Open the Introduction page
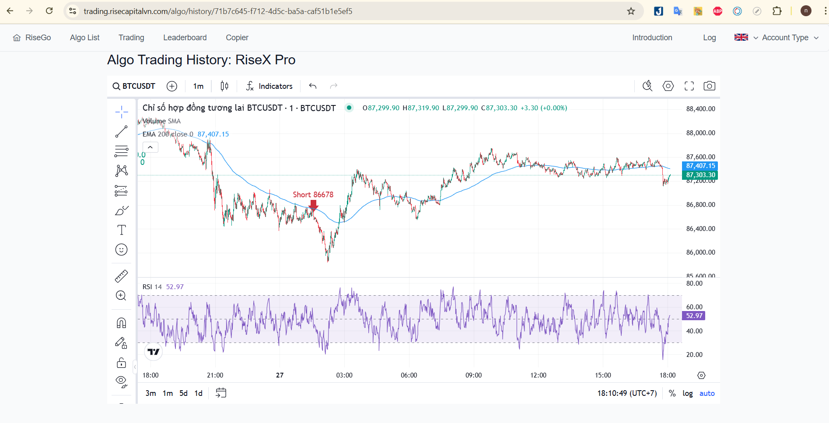Image resolution: width=829 pixels, height=423 pixels. [x=652, y=38]
